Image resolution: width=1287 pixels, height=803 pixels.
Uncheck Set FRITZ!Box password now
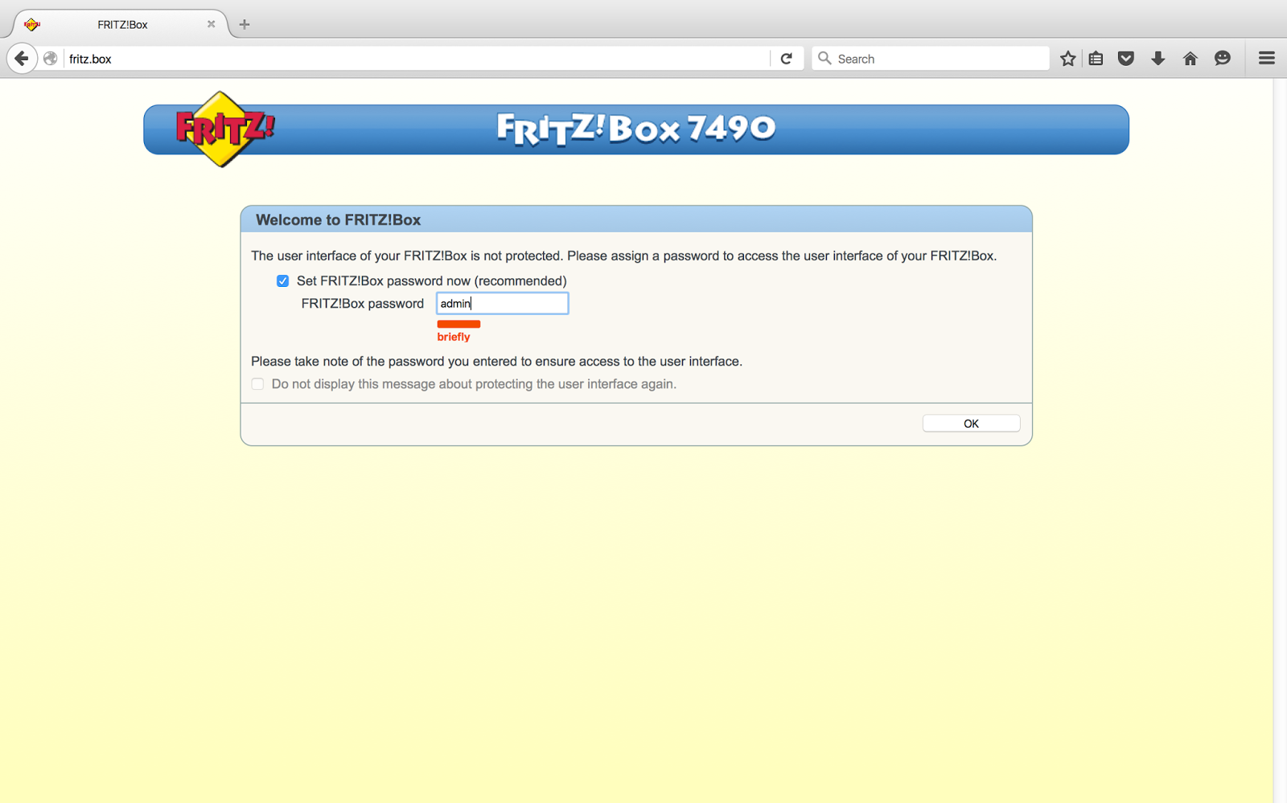282,281
